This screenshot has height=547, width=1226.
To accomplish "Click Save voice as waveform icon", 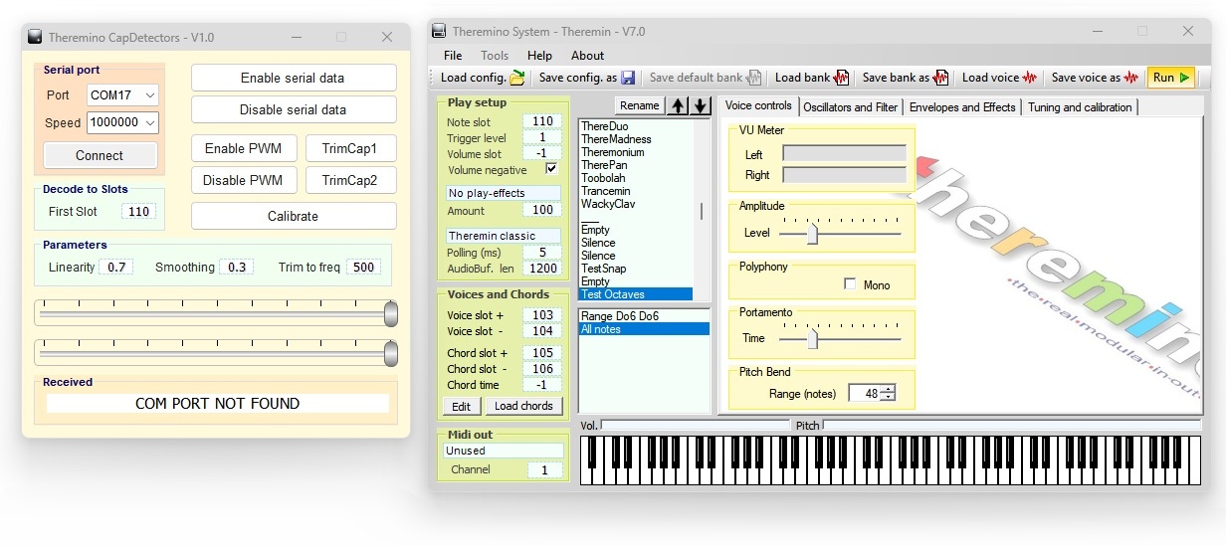I will click(x=1131, y=78).
